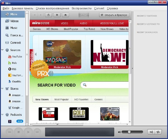Click the reload page toolbar icon
Viewport: 168px width, 139px height.
49,15
